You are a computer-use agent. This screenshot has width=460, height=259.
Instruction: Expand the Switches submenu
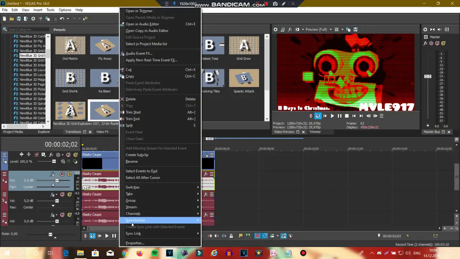pos(160,187)
